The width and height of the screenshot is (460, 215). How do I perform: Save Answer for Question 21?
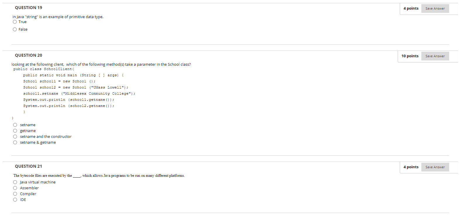click(435, 167)
